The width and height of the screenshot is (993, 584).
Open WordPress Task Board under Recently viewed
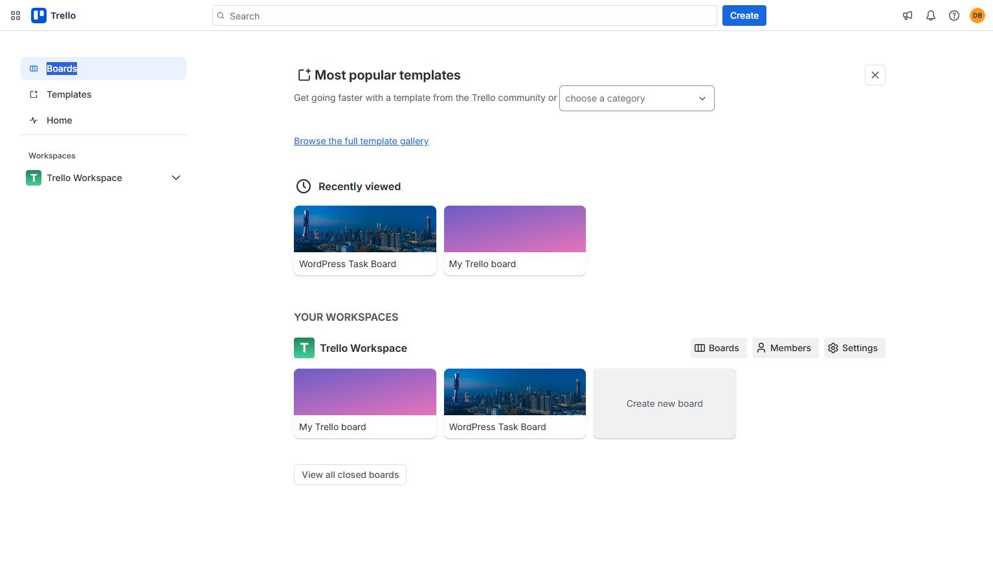click(x=365, y=241)
